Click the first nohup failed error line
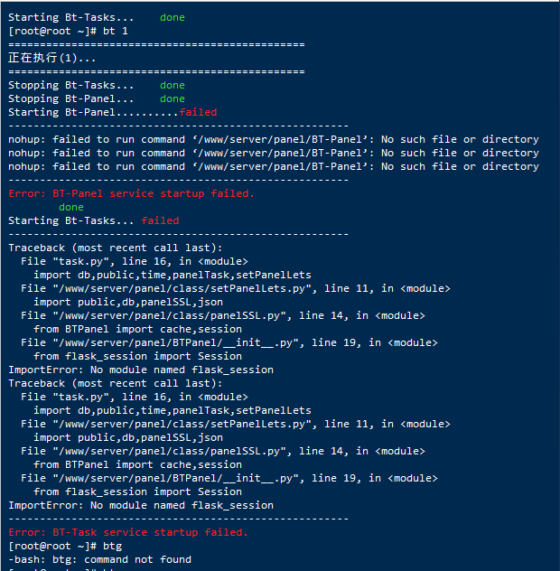The height and width of the screenshot is (571, 560). (274, 139)
